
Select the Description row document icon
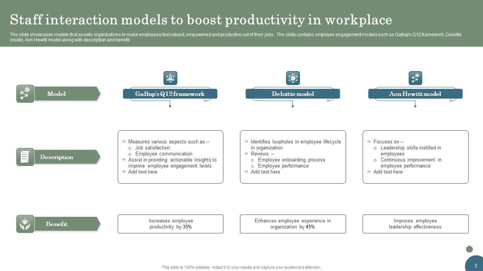(25, 157)
